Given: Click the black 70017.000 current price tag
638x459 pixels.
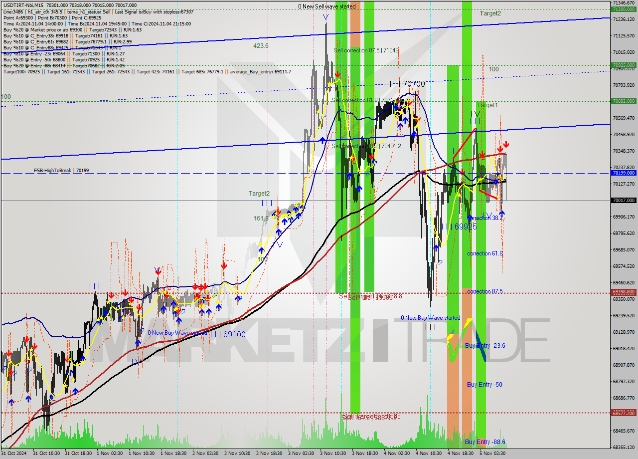Looking at the screenshot, I should pyautogui.click(x=624, y=200).
